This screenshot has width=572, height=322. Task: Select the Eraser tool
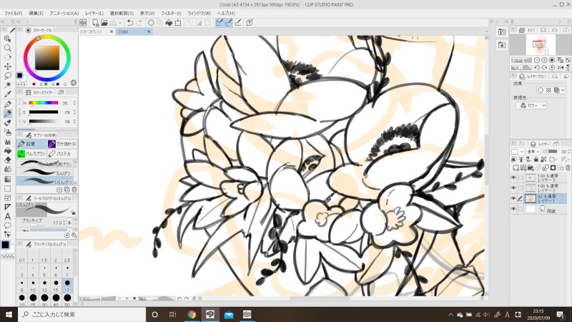pos(7,160)
